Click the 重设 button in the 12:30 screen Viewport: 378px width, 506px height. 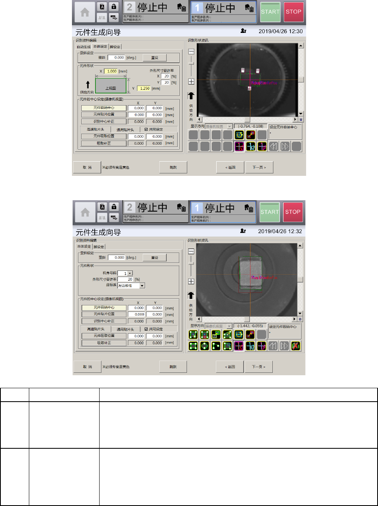click(154, 58)
